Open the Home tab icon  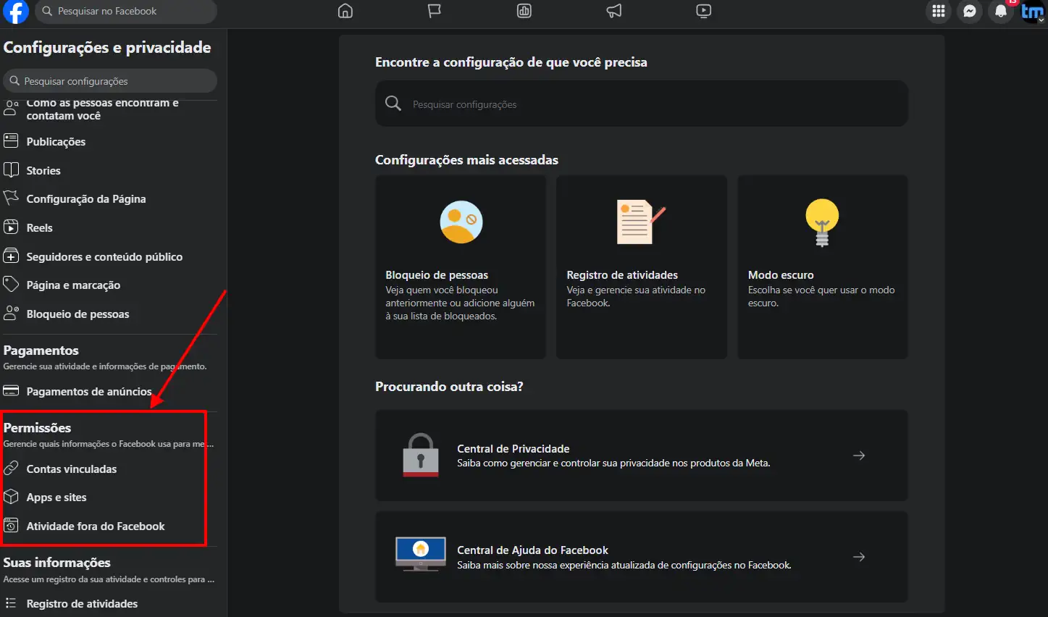[345, 11]
